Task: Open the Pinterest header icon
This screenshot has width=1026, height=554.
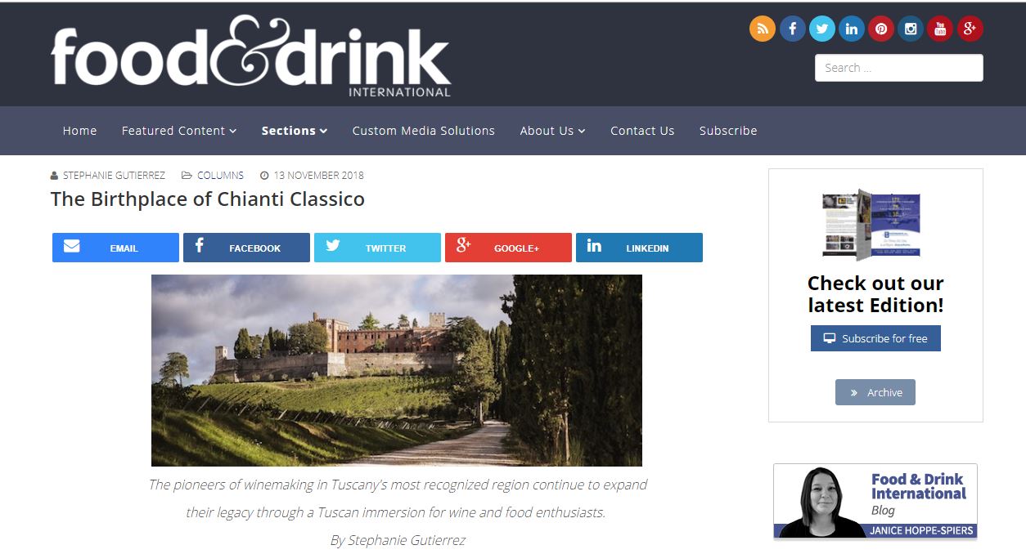Action: click(880, 29)
